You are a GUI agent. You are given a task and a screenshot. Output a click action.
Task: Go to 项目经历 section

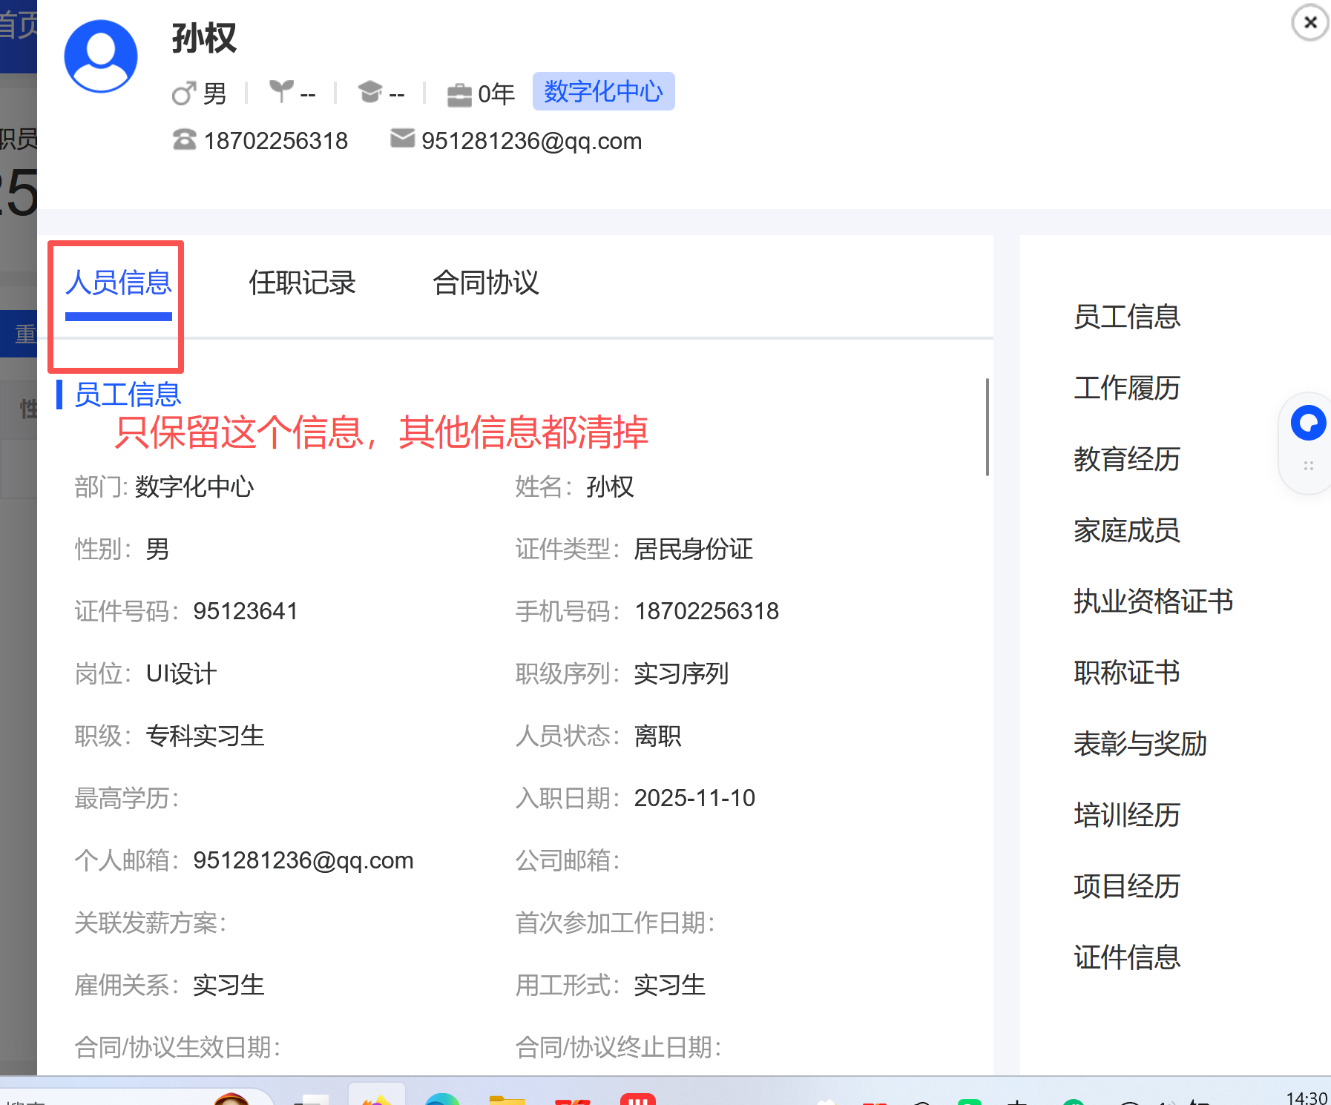point(1127,886)
